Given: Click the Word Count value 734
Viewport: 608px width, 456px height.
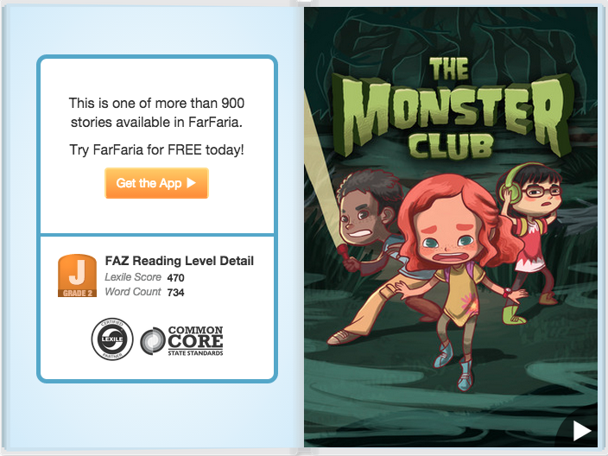Looking at the screenshot, I should 175,293.
